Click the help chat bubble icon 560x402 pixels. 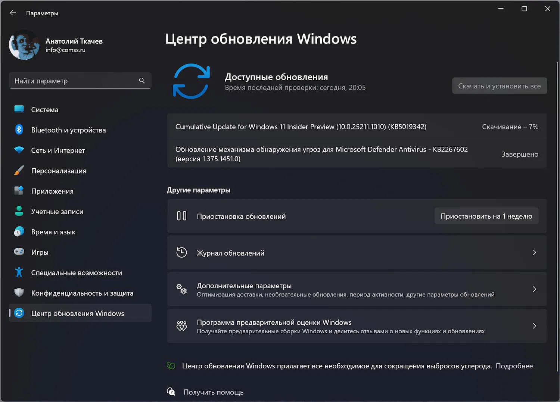(x=171, y=392)
